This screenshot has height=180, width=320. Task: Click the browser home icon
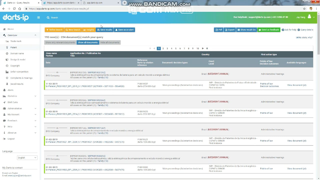tap(20, 8)
